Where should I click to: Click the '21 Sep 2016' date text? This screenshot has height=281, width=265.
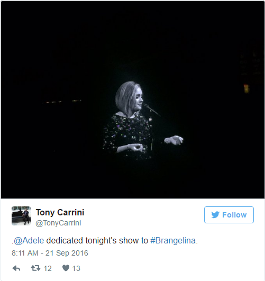click(67, 253)
